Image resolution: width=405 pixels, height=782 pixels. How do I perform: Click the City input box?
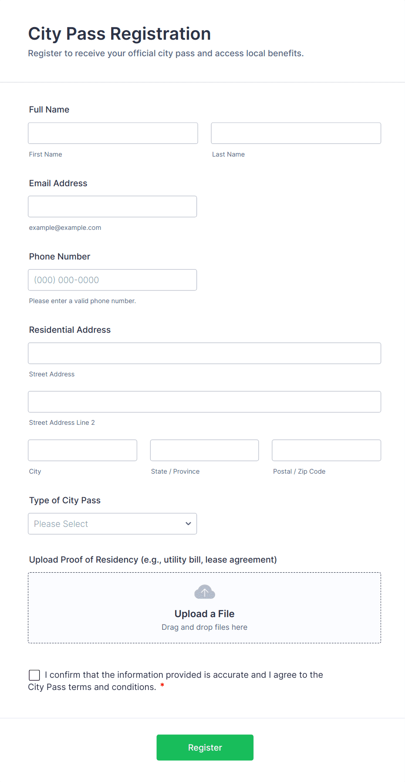82,450
